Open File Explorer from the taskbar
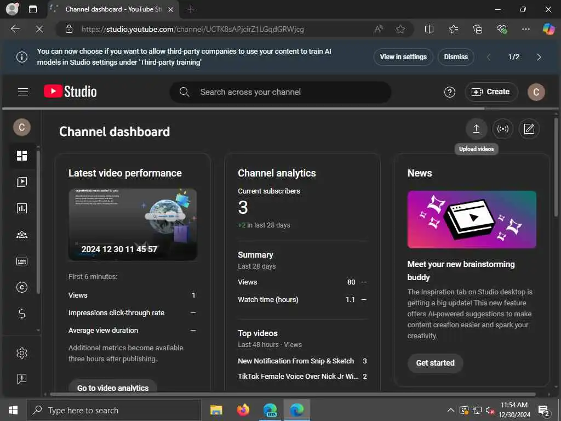The height and width of the screenshot is (421, 561). (216, 410)
